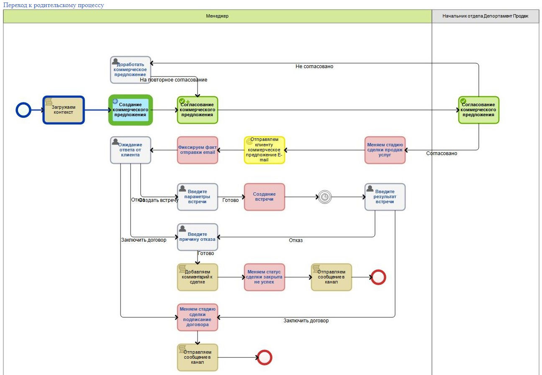Click the blue start event circle
The height and width of the screenshot is (375, 542).
pyautogui.click(x=23, y=110)
